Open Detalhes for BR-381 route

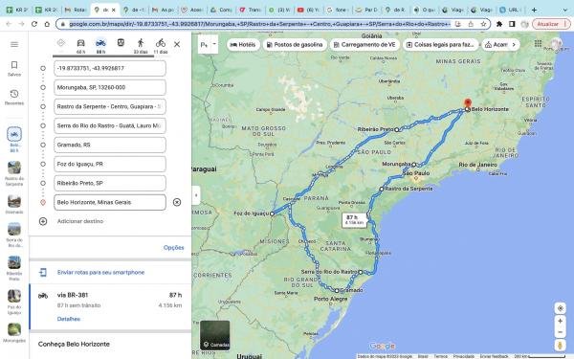(69, 319)
